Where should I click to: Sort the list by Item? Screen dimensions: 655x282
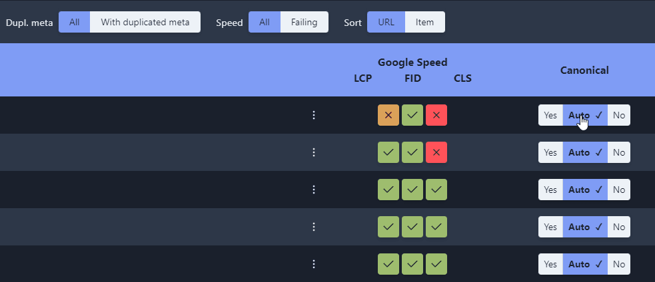[x=424, y=22]
